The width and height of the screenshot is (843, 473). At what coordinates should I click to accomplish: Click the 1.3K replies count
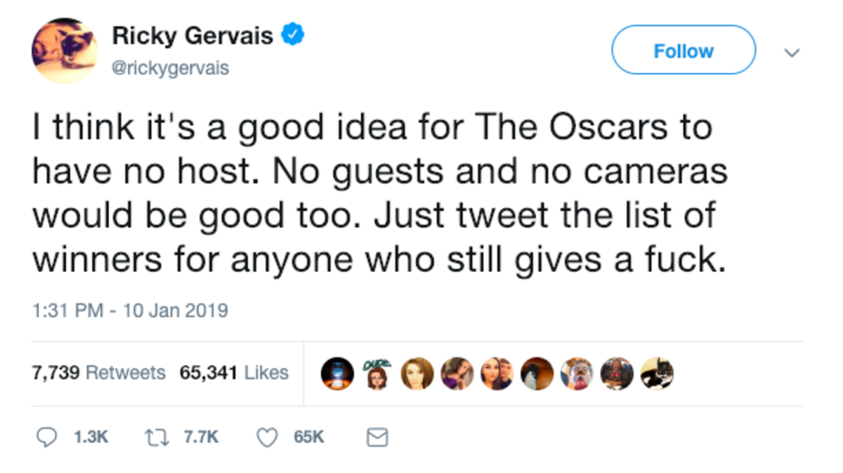91,437
